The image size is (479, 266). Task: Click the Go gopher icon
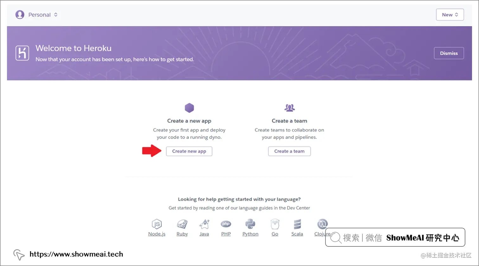tap(275, 224)
